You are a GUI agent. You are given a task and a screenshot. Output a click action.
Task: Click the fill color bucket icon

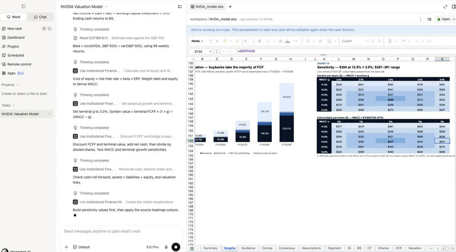pos(280,41)
